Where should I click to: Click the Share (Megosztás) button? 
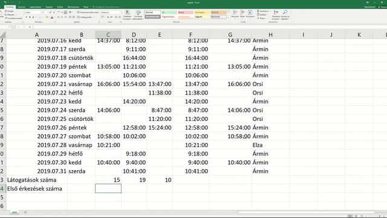[x=382, y=7]
